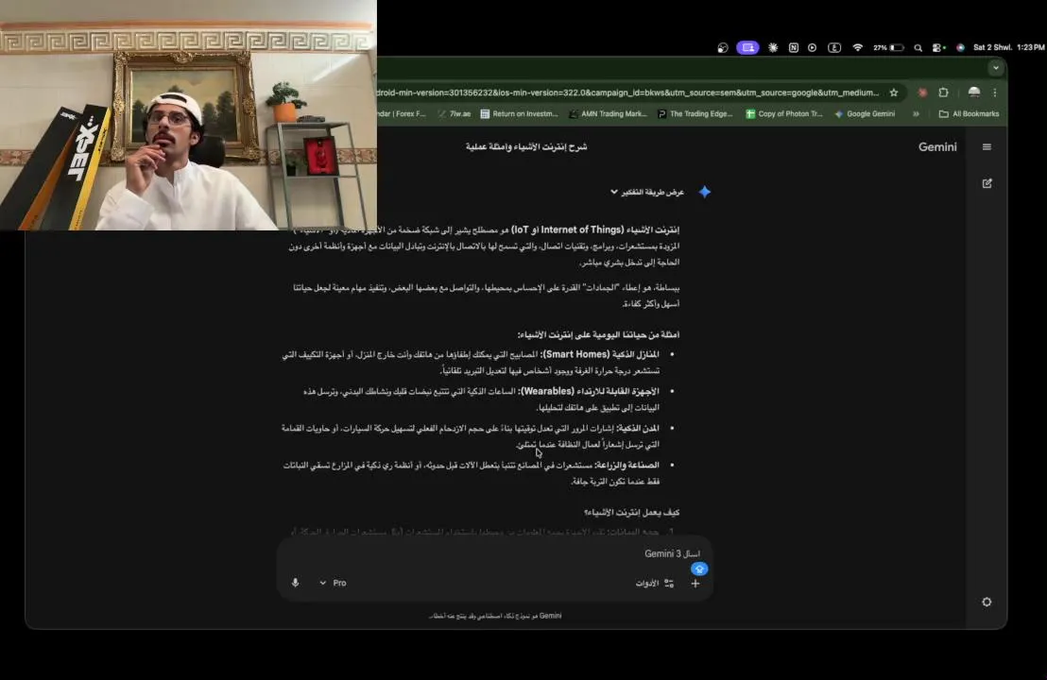Open the Chrome profile avatar

[974, 93]
